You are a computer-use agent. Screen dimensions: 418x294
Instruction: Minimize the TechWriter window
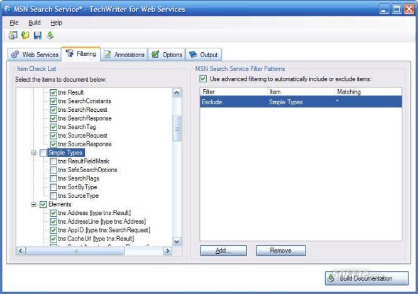[384, 9]
